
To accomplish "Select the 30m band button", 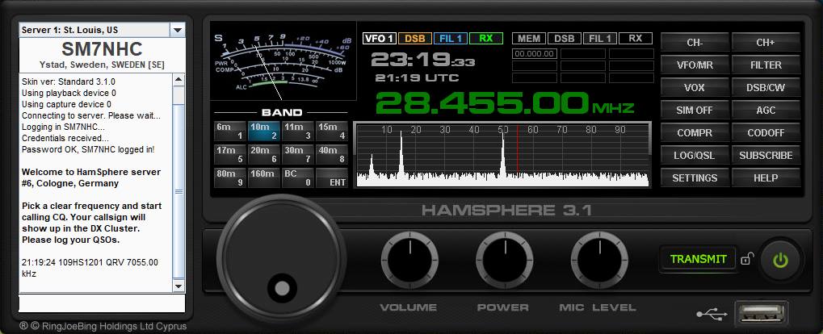I will click(x=298, y=155).
